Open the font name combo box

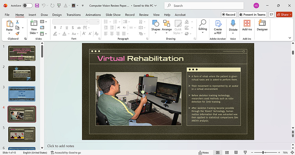70,22
